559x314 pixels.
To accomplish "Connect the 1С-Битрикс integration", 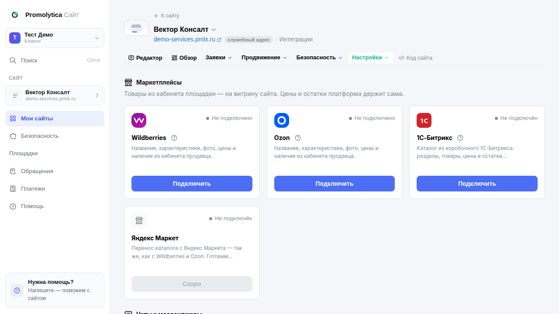I will pyautogui.click(x=477, y=184).
